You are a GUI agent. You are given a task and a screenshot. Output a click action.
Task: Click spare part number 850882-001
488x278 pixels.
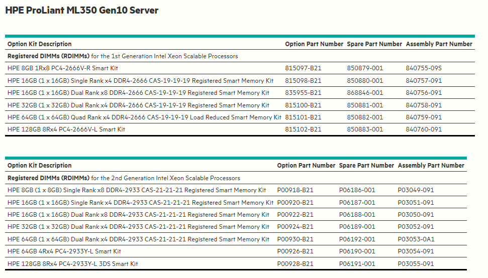coord(365,117)
